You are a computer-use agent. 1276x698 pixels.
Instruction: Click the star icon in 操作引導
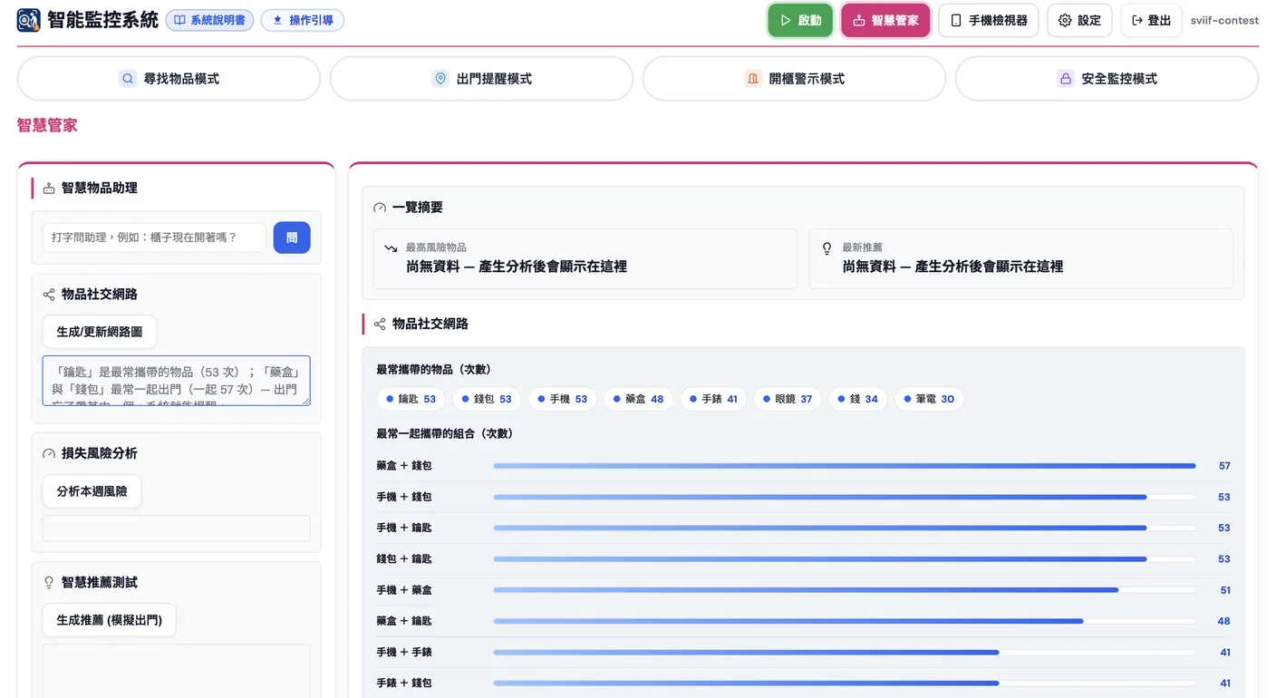[277, 20]
